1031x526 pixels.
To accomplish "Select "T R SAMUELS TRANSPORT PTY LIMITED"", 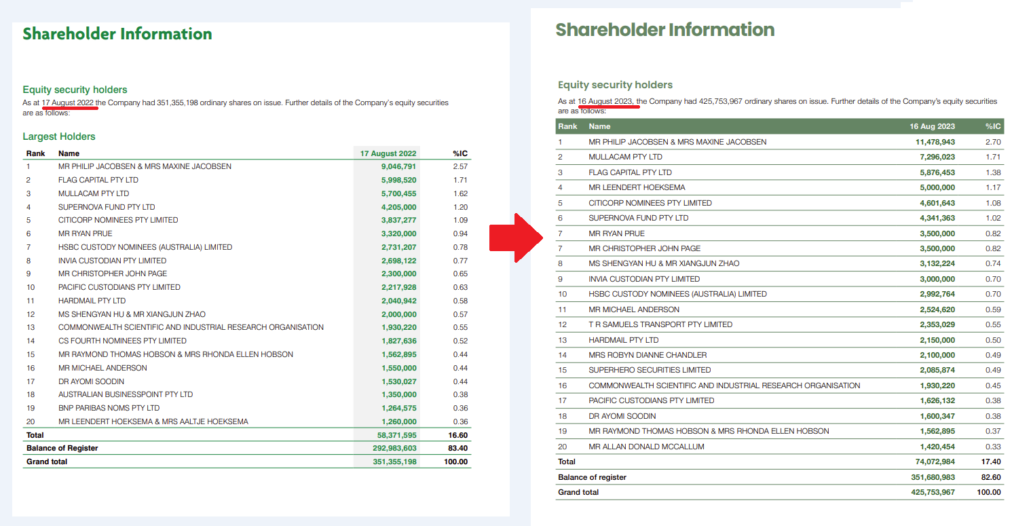I will point(660,324).
